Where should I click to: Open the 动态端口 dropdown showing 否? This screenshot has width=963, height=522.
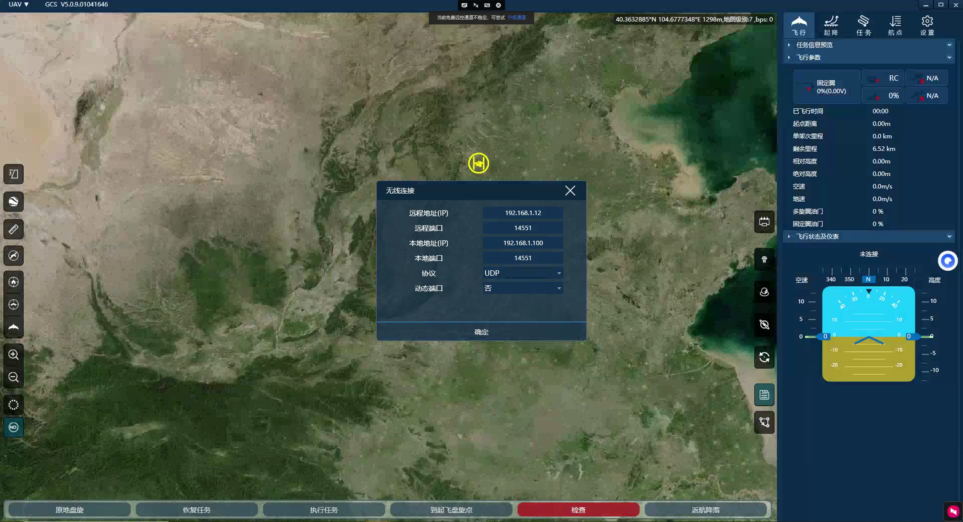coord(523,288)
